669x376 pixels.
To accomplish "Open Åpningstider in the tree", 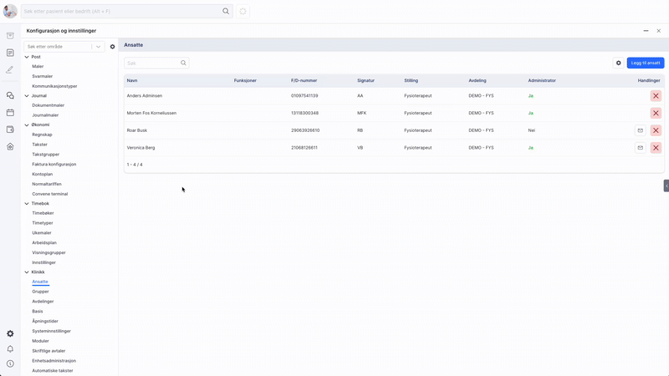I will pyautogui.click(x=45, y=321).
